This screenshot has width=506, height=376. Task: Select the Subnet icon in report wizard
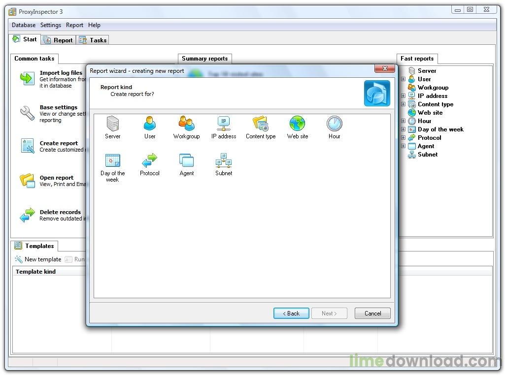(224, 160)
